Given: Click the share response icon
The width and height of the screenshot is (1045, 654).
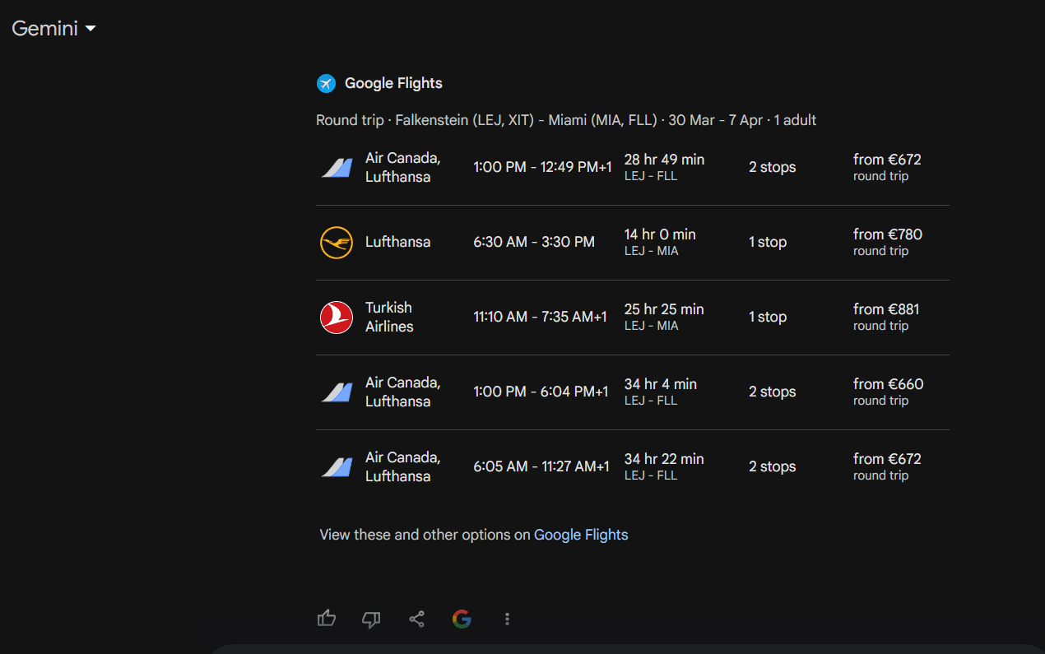Looking at the screenshot, I should [x=417, y=619].
